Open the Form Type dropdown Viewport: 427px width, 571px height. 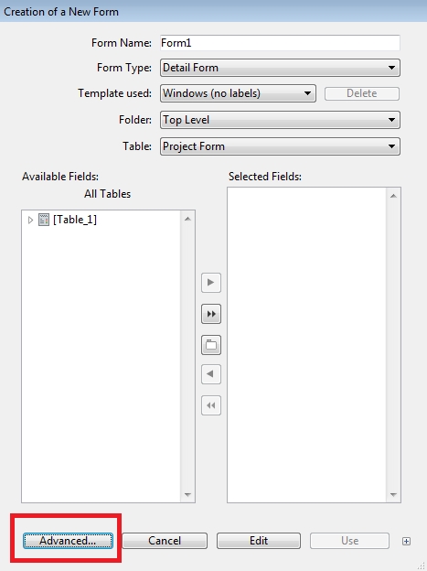pyautogui.click(x=280, y=68)
